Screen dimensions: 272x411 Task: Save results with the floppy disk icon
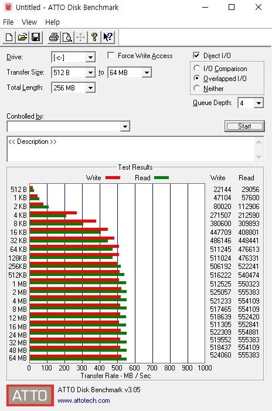click(x=36, y=37)
